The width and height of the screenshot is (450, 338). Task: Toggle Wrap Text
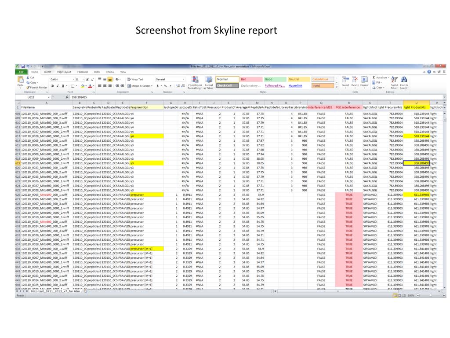coord(135,79)
